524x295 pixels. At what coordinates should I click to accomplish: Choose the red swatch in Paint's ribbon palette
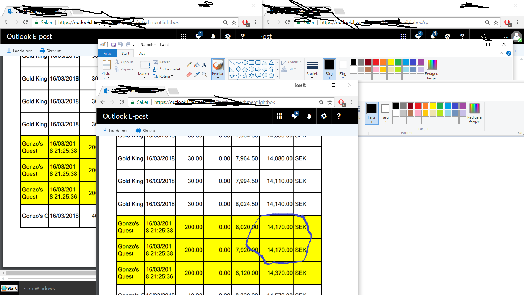tap(376, 62)
